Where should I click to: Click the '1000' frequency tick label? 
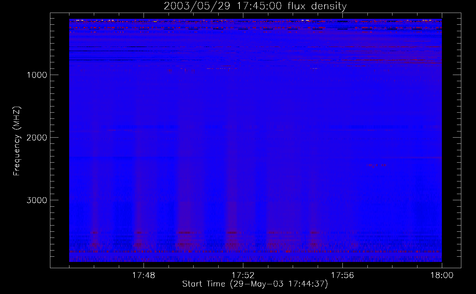(x=37, y=75)
